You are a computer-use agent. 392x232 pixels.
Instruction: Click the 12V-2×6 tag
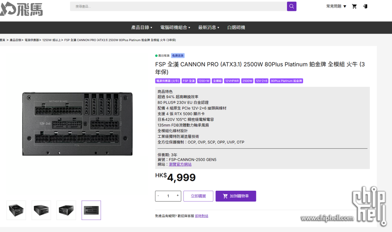point(261,81)
